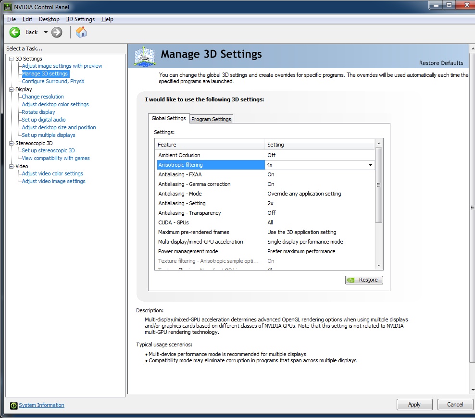Open View compatibility with games
475x418 pixels.
click(x=56, y=158)
